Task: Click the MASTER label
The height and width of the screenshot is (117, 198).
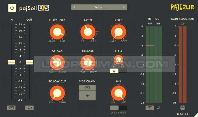Action: coord(182,114)
